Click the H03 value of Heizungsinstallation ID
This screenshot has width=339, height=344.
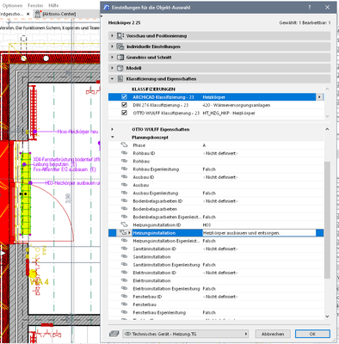pyautogui.click(x=206, y=225)
